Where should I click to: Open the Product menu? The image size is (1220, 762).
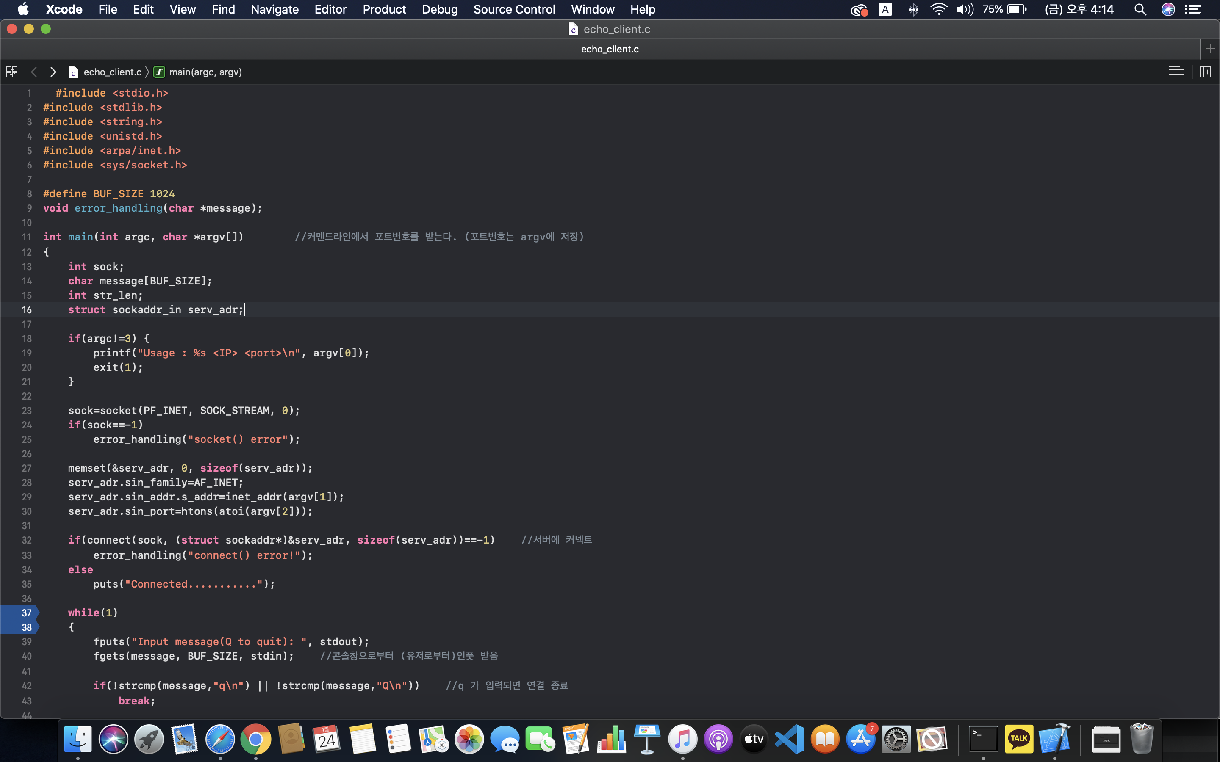384,10
